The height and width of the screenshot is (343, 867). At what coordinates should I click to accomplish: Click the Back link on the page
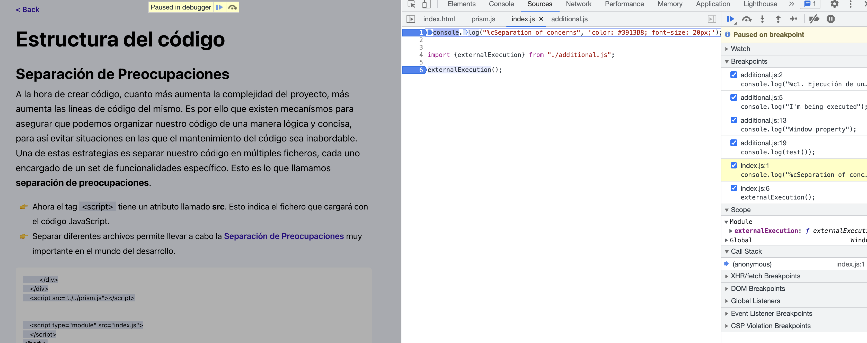click(x=28, y=9)
